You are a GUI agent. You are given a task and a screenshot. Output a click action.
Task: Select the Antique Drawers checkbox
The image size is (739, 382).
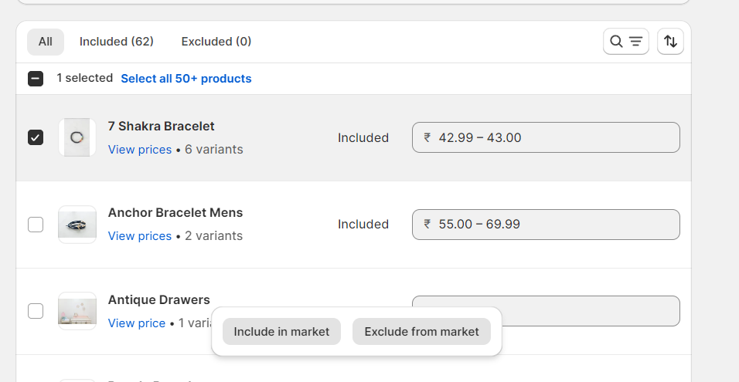(36, 311)
